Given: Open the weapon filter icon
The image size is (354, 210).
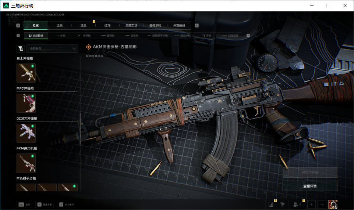Looking at the screenshot, I should [x=21, y=49].
